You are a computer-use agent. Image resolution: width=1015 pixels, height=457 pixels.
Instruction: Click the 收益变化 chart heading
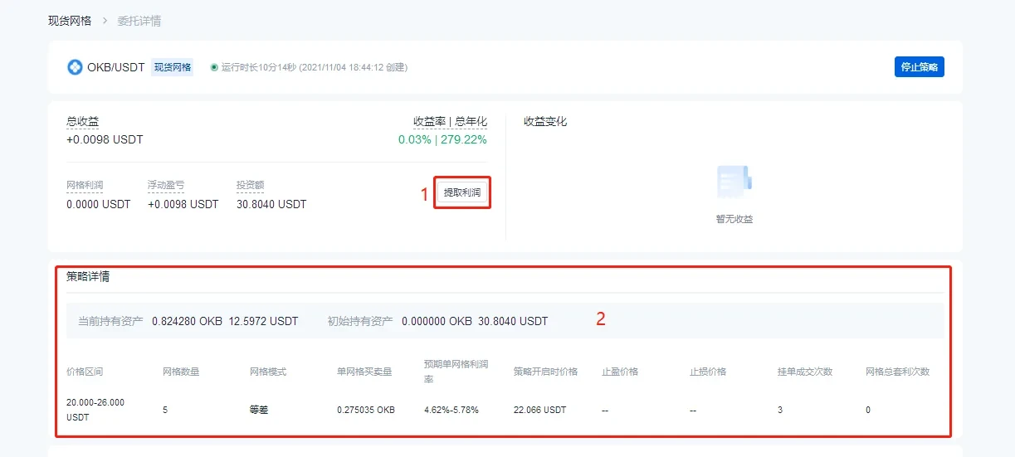coord(545,122)
